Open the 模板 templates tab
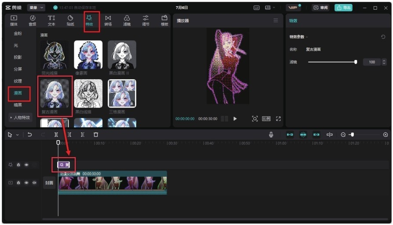 pos(164,21)
